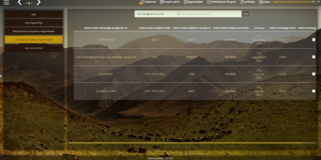Click NORMAL priority in A.GALINIDI row
This screenshot has height=160, width=321.
click(x=231, y=74)
